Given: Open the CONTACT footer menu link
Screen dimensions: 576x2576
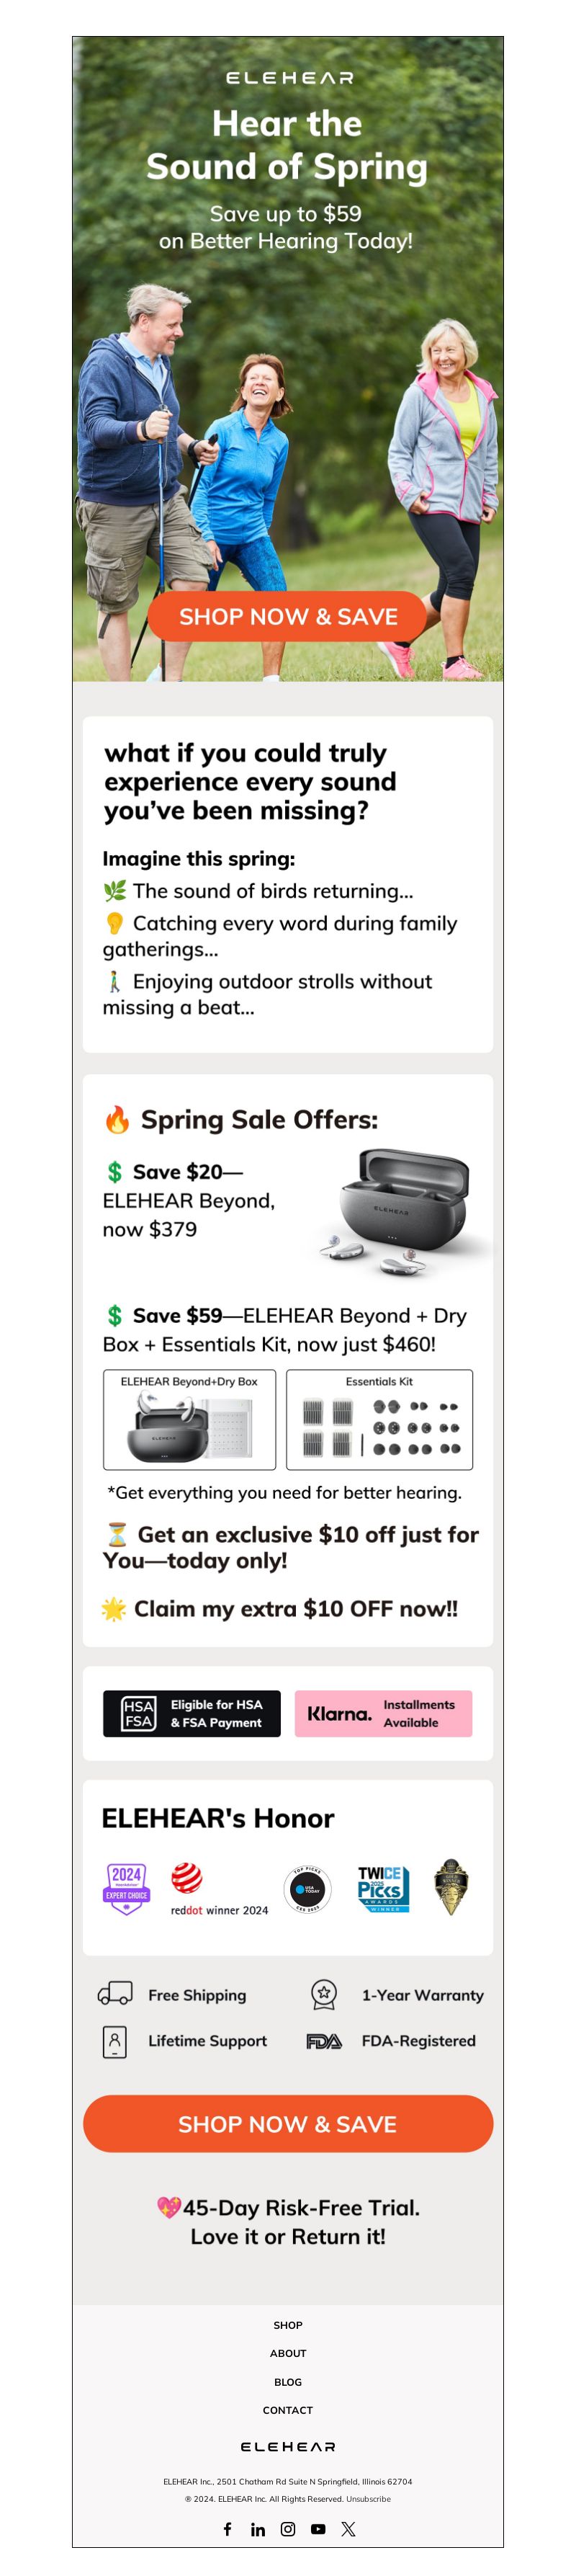Looking at the screenshot, I should point(288,2410).
